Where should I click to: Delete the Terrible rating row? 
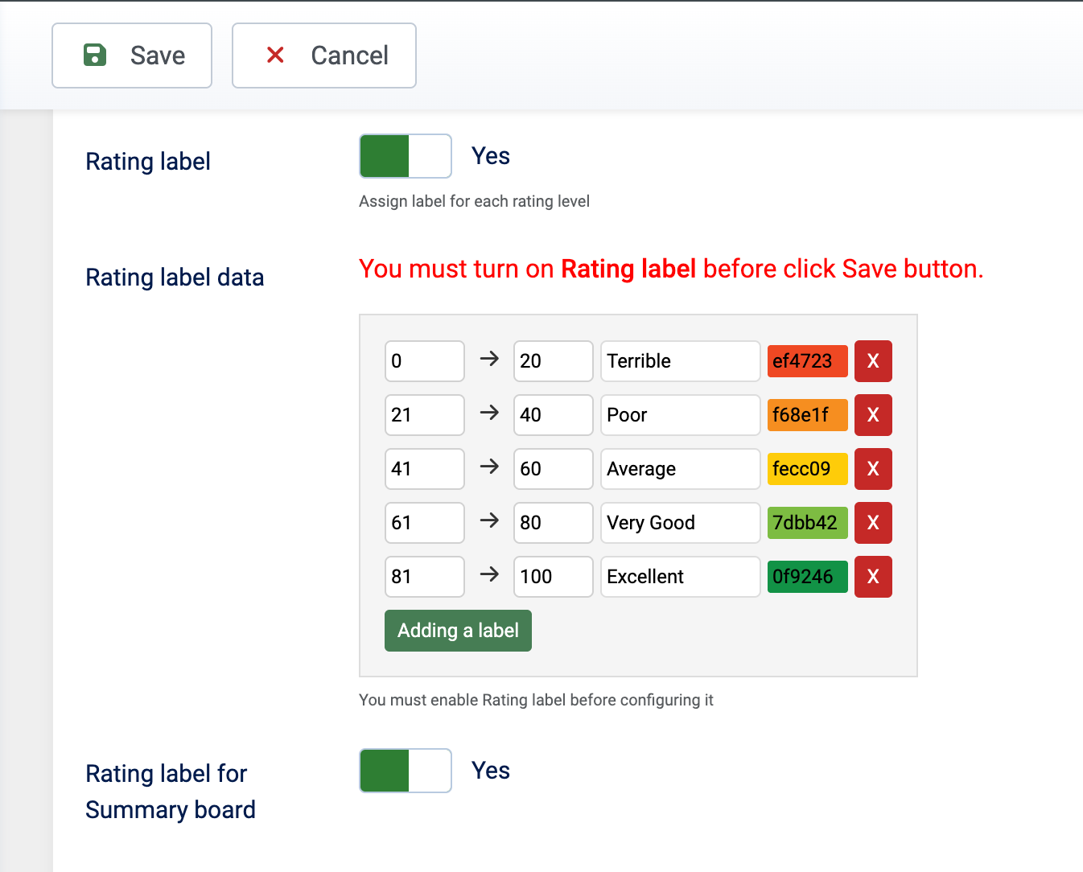873,360
